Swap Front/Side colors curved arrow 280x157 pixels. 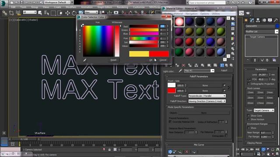[x=229, y=88]
